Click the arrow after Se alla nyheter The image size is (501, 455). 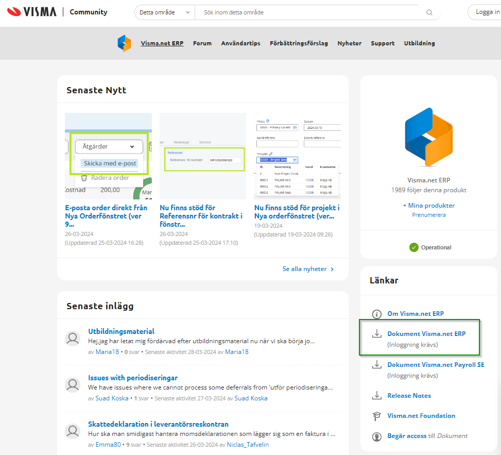[332, 269]
